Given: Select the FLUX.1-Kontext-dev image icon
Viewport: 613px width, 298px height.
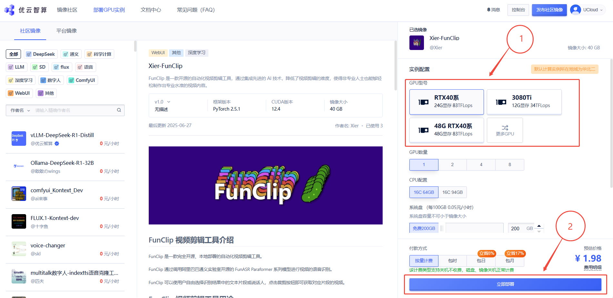Looking at the screenshot, I should point(19,222).
